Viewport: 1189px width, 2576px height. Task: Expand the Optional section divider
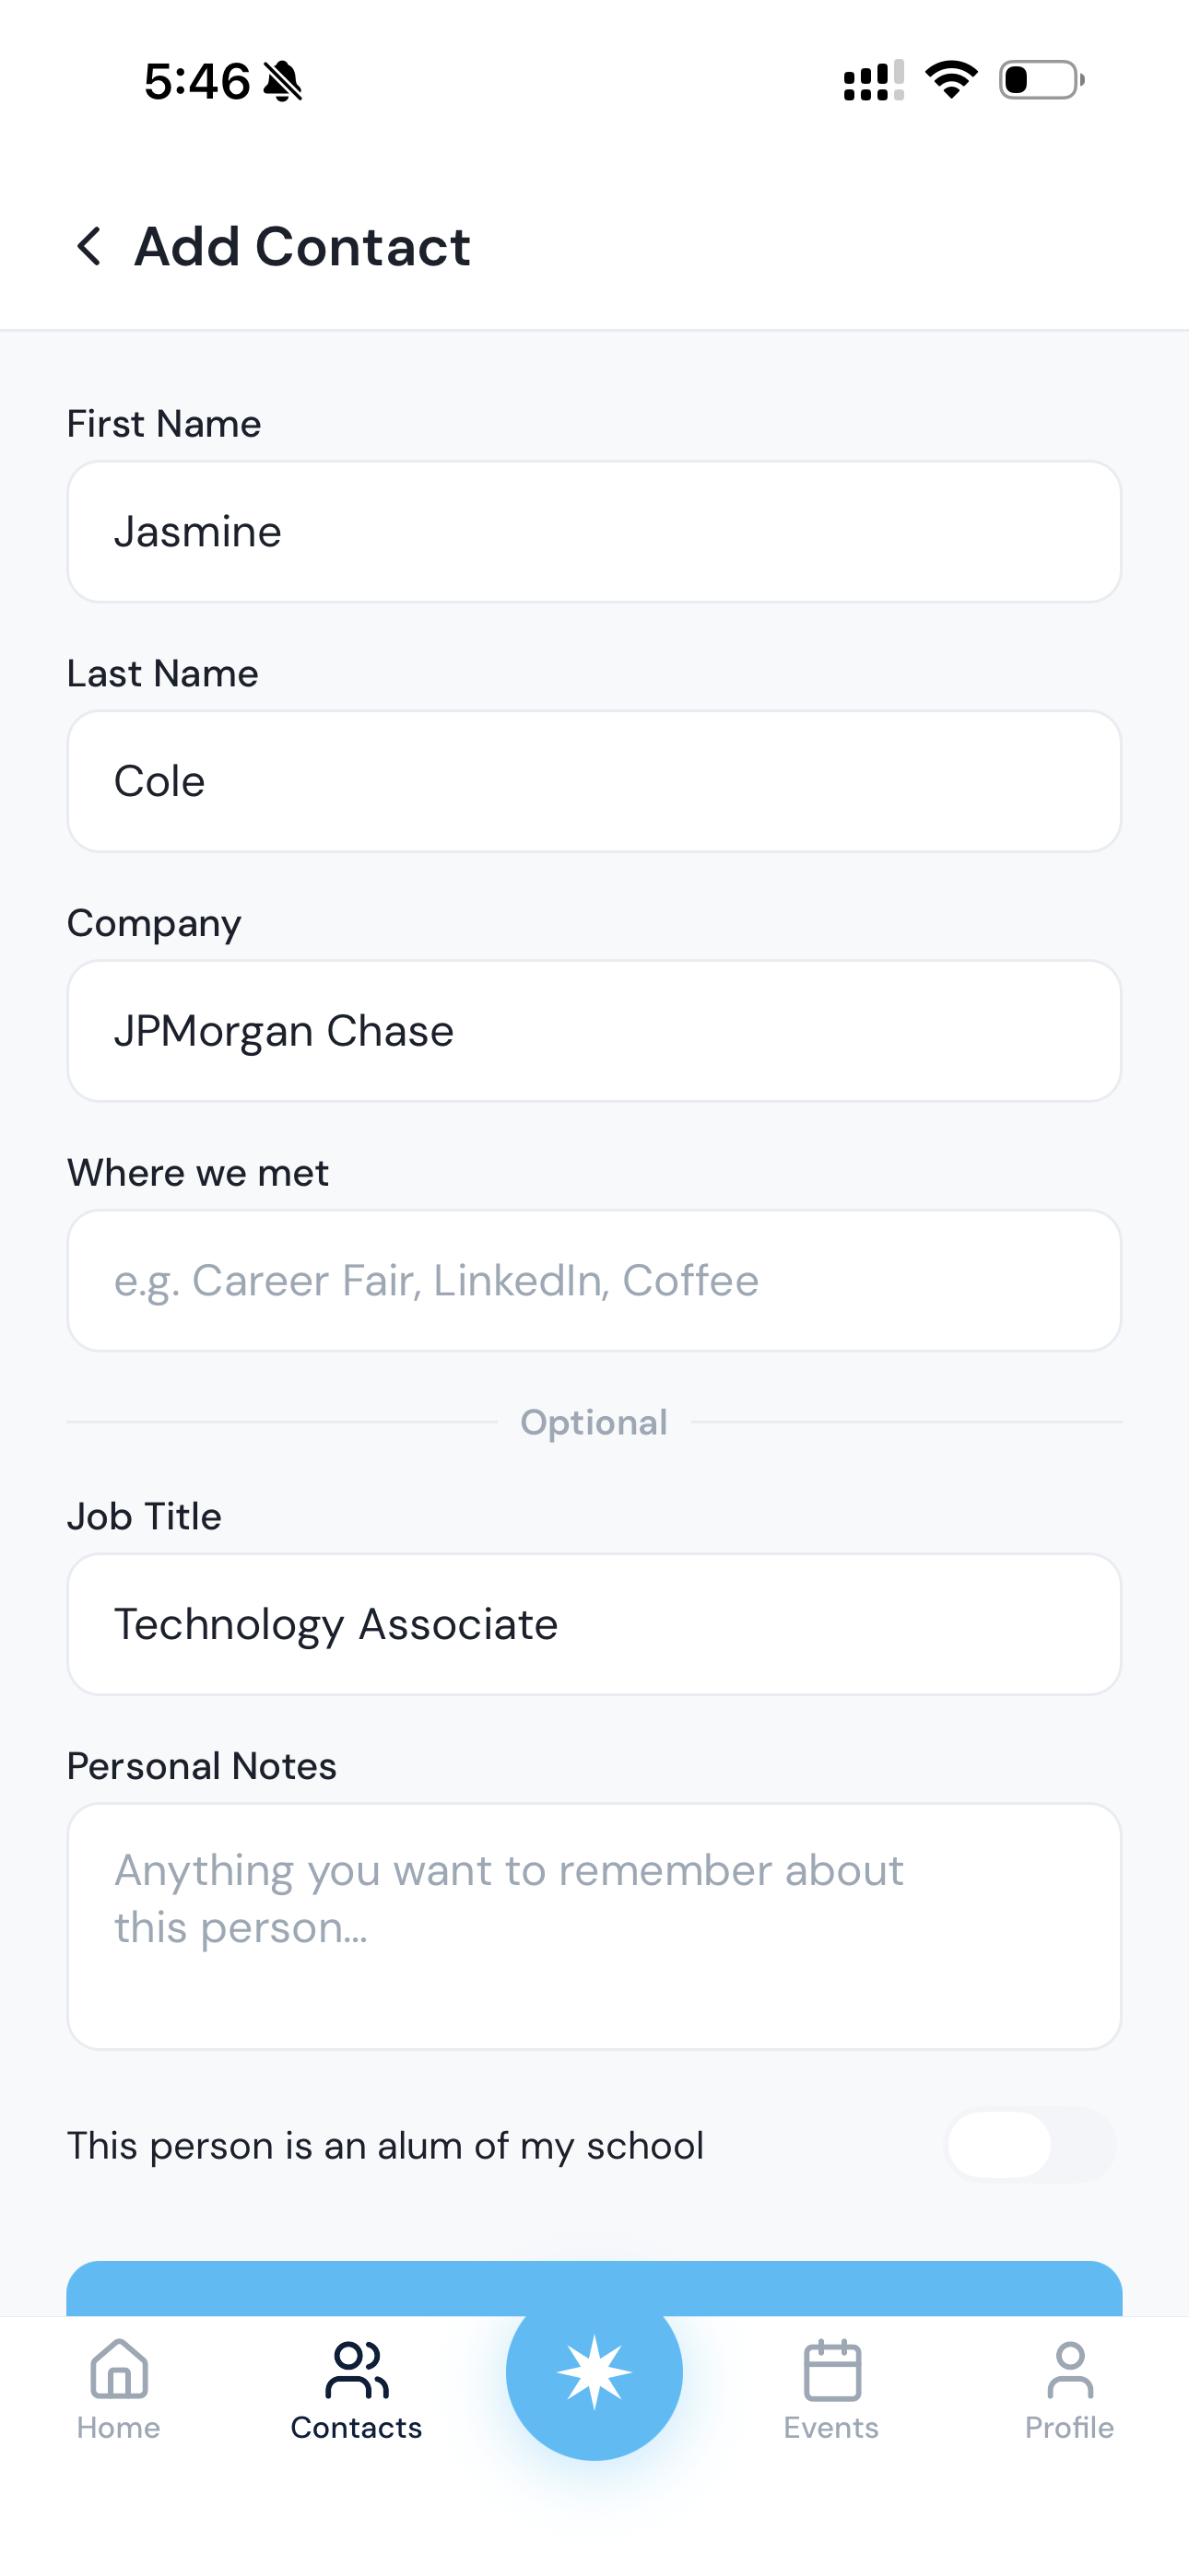click(594, 1422)
